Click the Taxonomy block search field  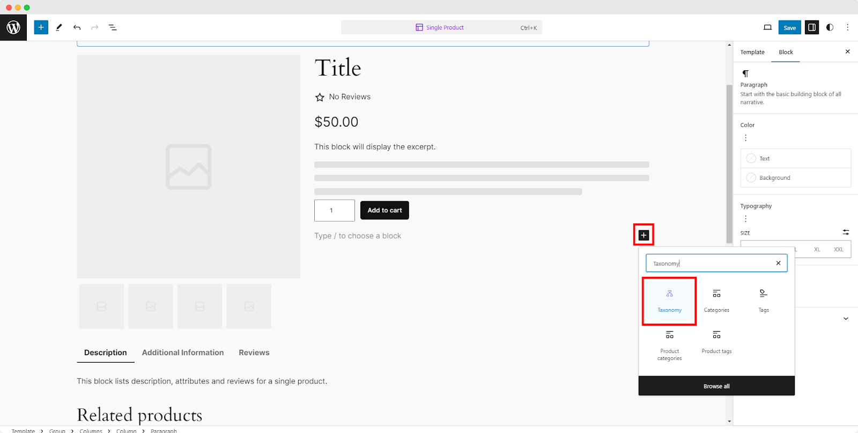(x=711, y=263)
